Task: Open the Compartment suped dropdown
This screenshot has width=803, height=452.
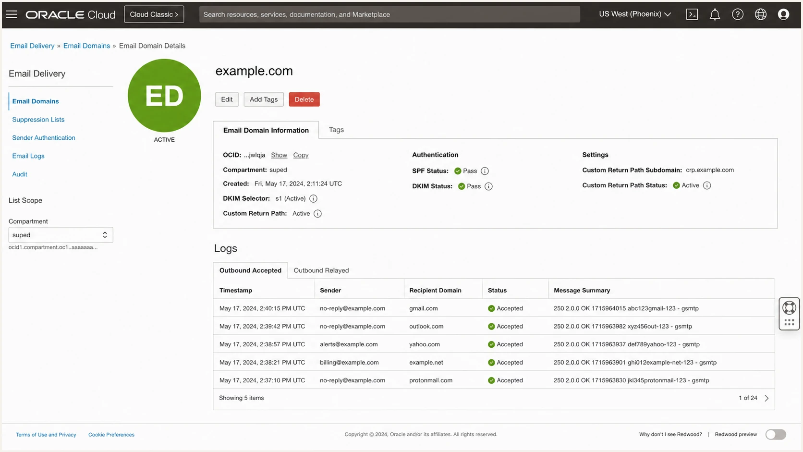Action: (61, 235)
